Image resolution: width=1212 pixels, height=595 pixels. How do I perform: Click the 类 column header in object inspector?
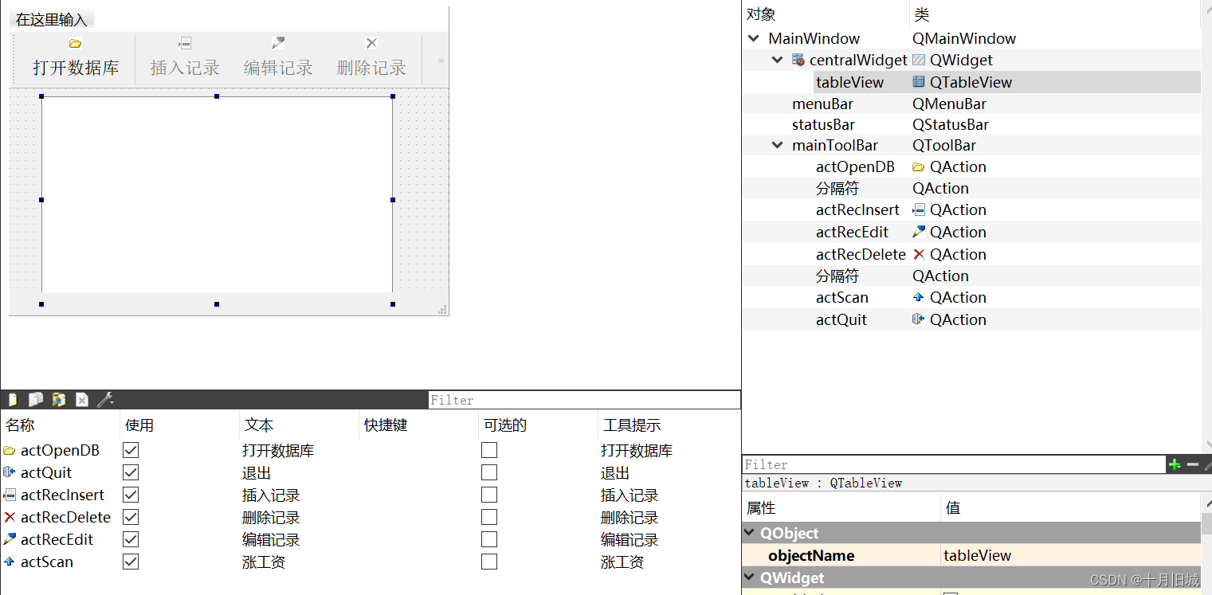(x=1055, y=14)
